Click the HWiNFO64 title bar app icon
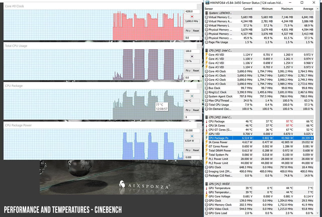Screen dimensions: 322x217 208,3
